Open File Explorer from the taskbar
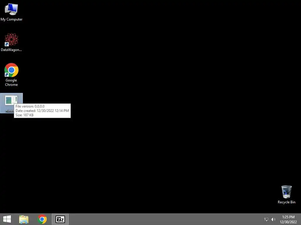 [x=24, y=219]
